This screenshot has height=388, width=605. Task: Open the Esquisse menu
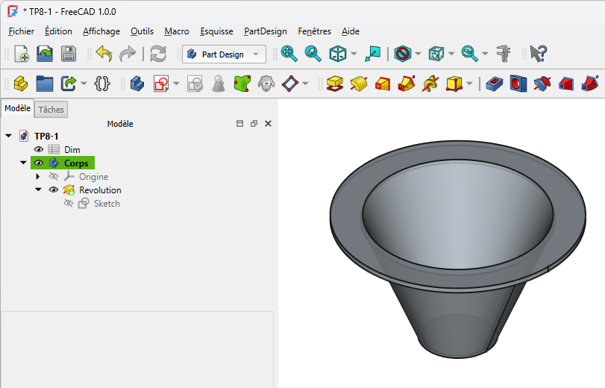216,31
